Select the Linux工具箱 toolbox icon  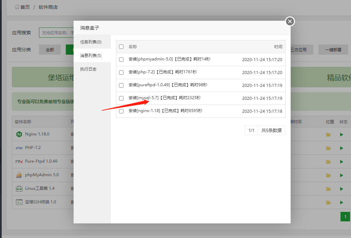pyautogui.click(x=19, y=189)
